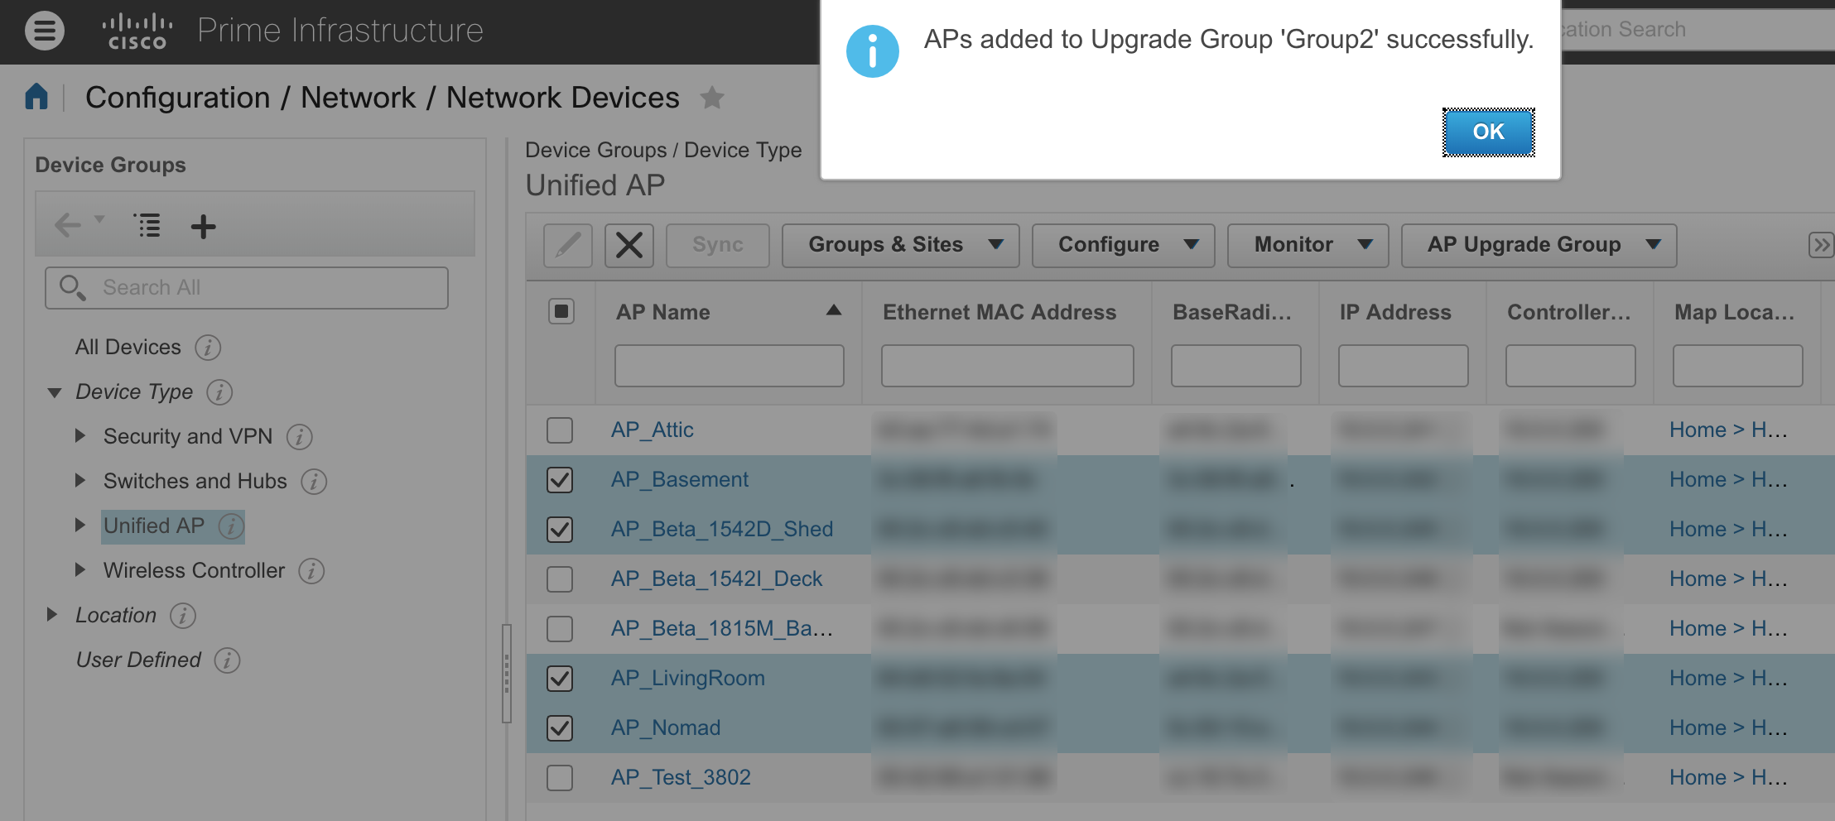This screenshot has width=1835, height=821.
Task: Click info icon next to Wireless Controller
Action: pyautogui.click(x=311, y=571)
